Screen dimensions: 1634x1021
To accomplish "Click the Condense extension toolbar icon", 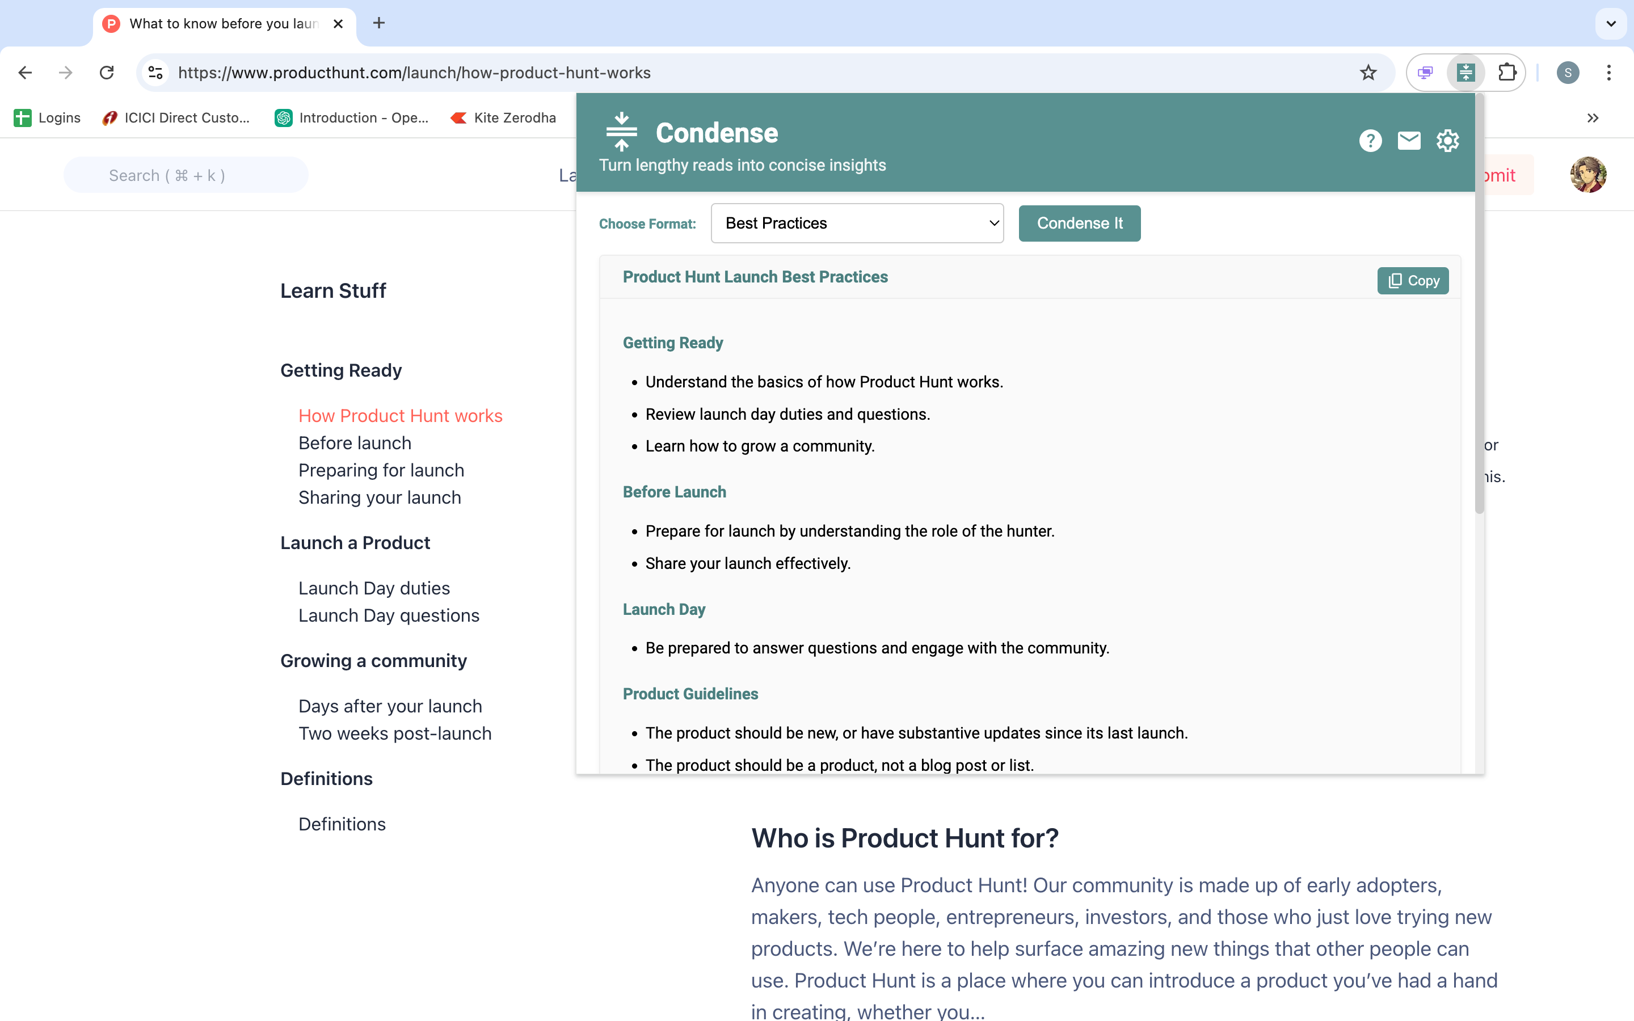I will [1465, 72].
